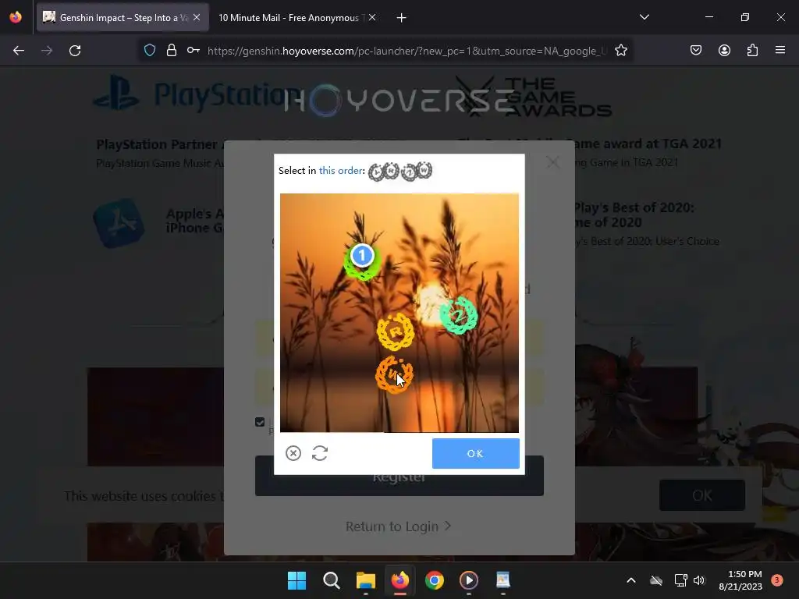Close the 10 Minute Mail tab
The height and width of the screenshot is (599, 799).
click(372, 17)
